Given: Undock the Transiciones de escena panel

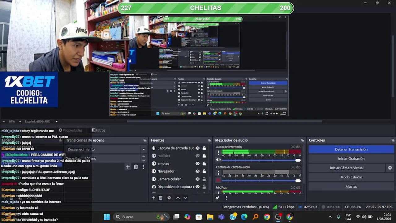Looking at the screenshot, I should pyautogui.click(x=144, y=140).
